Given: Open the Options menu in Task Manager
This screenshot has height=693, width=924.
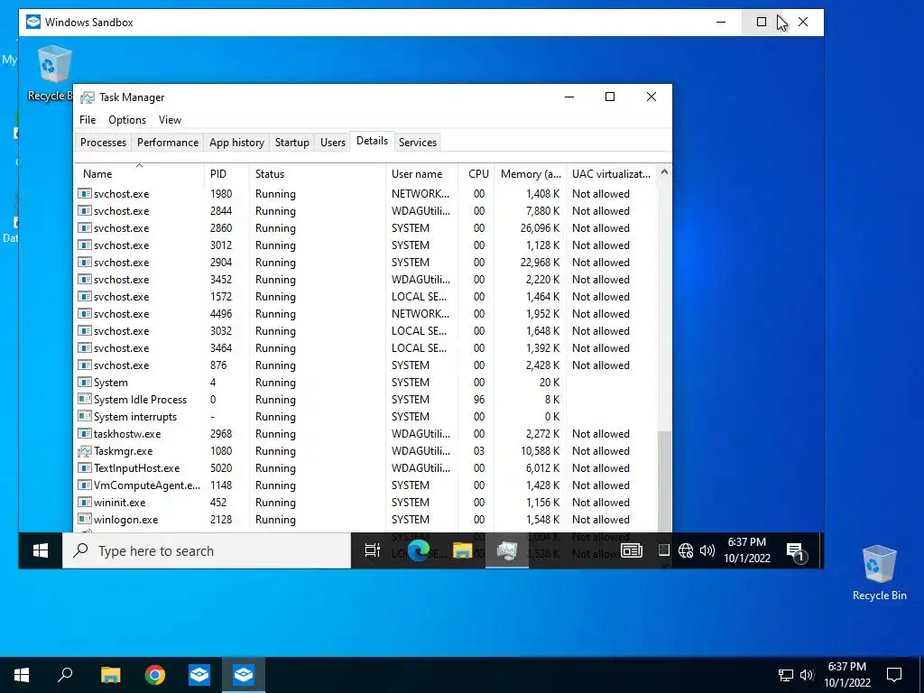Looking at the screenshot, I should (126, 120).
